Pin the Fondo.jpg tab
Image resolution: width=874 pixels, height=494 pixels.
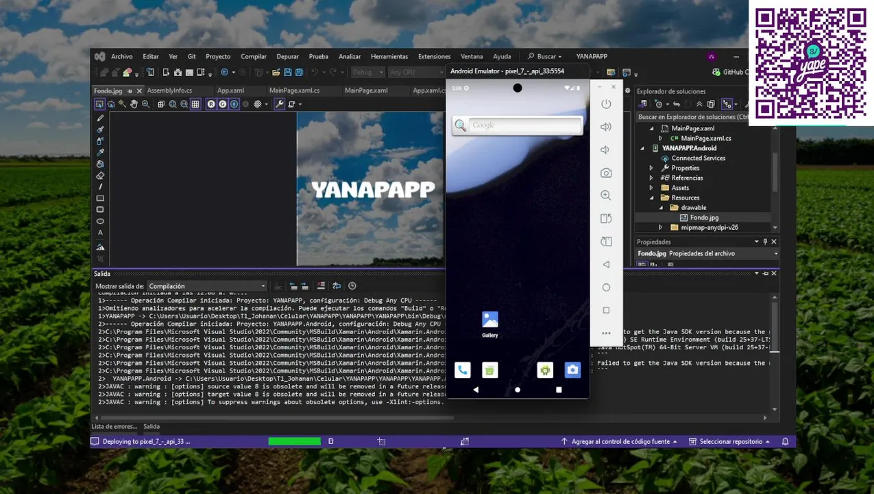pyautogui.click(x=130, y=91)
